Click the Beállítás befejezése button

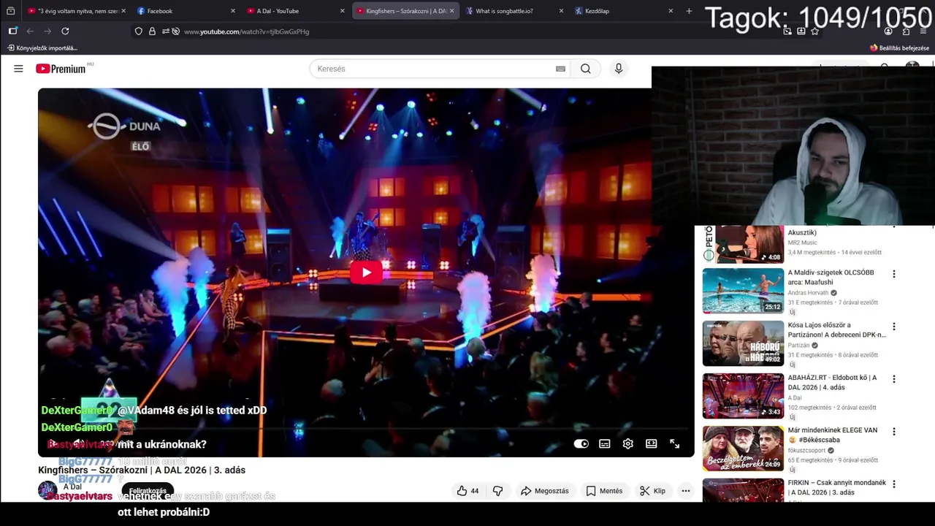click(899, 47)
